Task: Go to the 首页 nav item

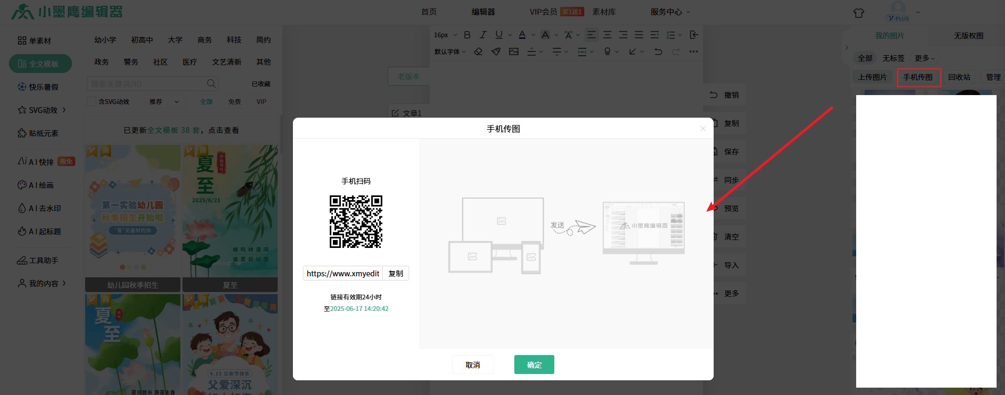Action: tap(429, 12)
